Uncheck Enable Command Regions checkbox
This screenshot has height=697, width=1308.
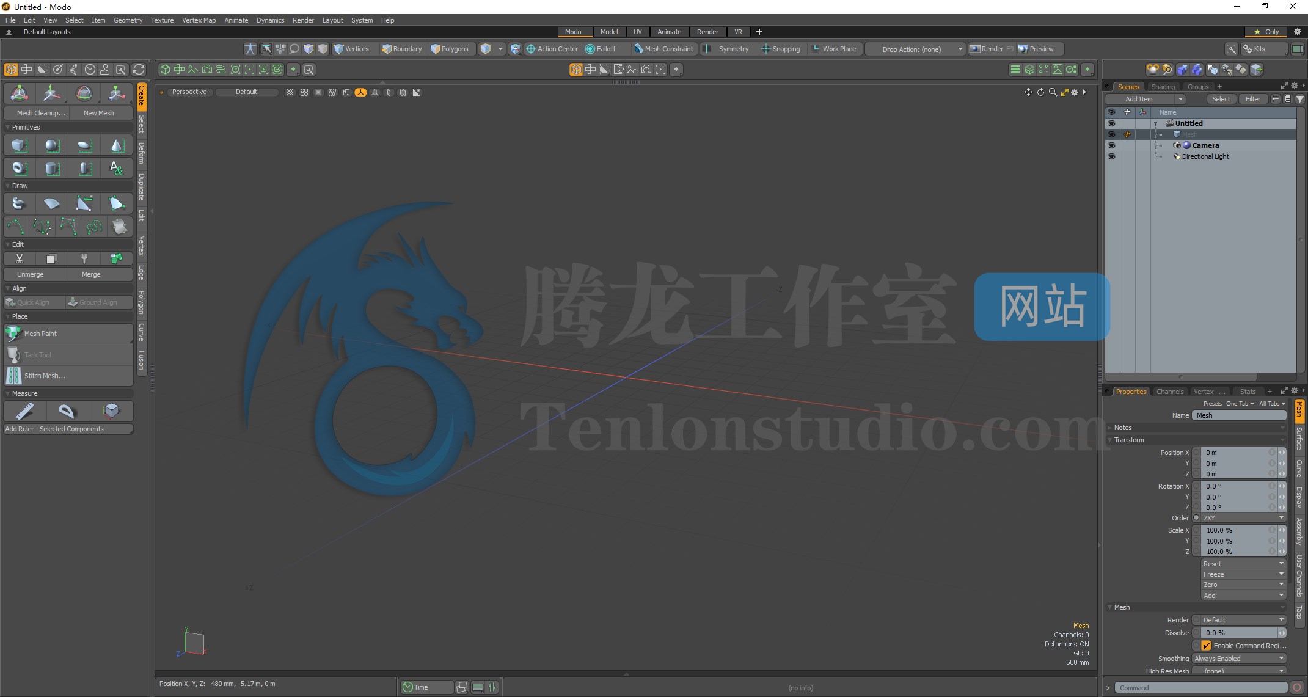tap(1206, 646)
